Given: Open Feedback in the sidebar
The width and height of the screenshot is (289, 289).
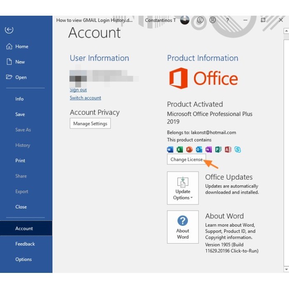Looking at the screenshot, I should click(25, 244).
